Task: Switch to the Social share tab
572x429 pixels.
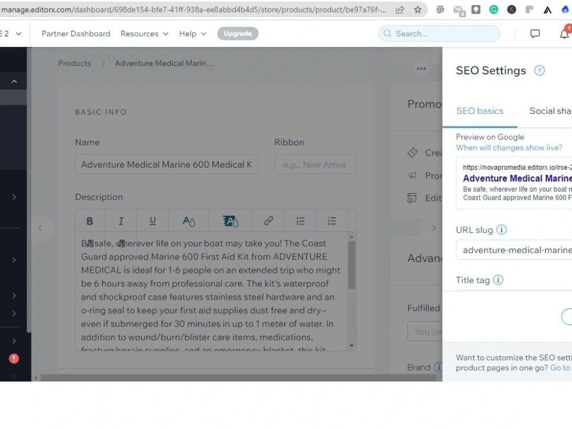Action: 550,111
